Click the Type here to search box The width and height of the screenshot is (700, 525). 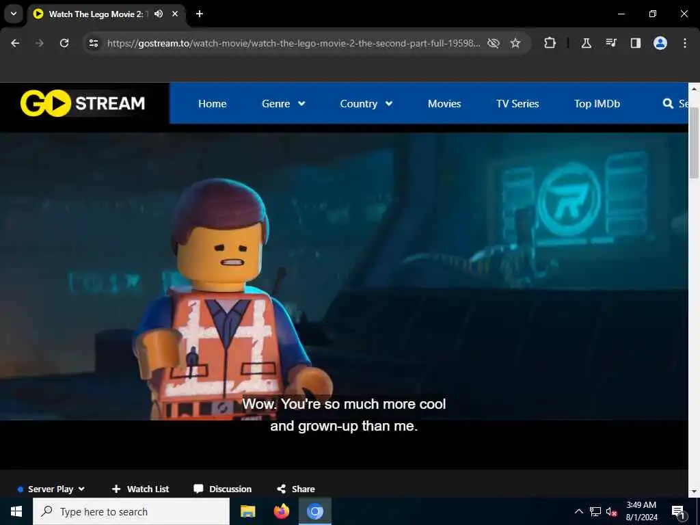pyautogui.click(x=131, y=511)
